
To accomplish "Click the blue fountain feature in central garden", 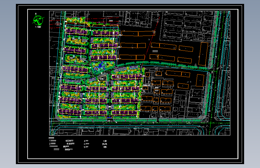I will (x=99, y=67).
